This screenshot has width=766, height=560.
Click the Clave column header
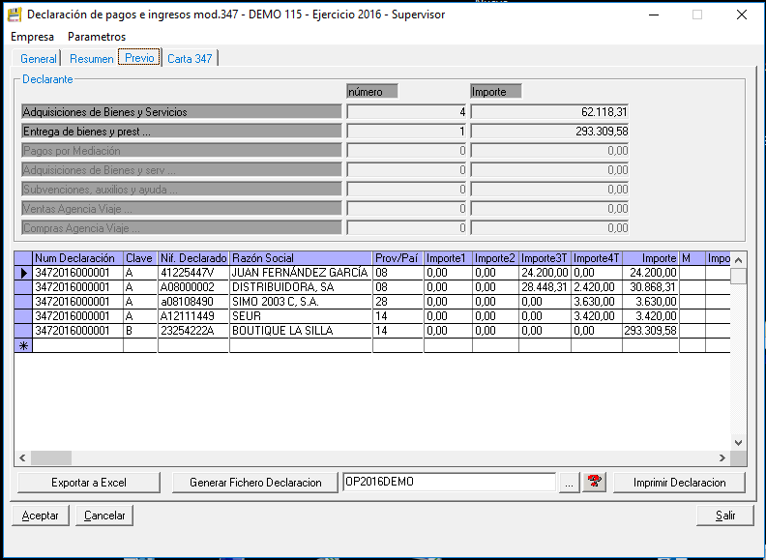coord(140,258)
